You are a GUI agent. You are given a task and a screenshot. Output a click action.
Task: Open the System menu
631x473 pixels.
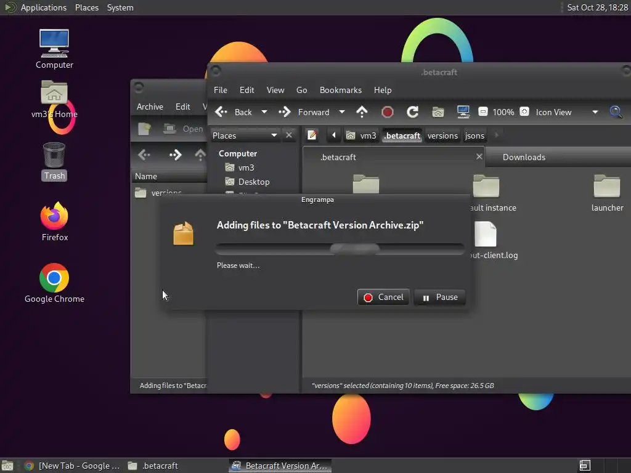[120, 7]
